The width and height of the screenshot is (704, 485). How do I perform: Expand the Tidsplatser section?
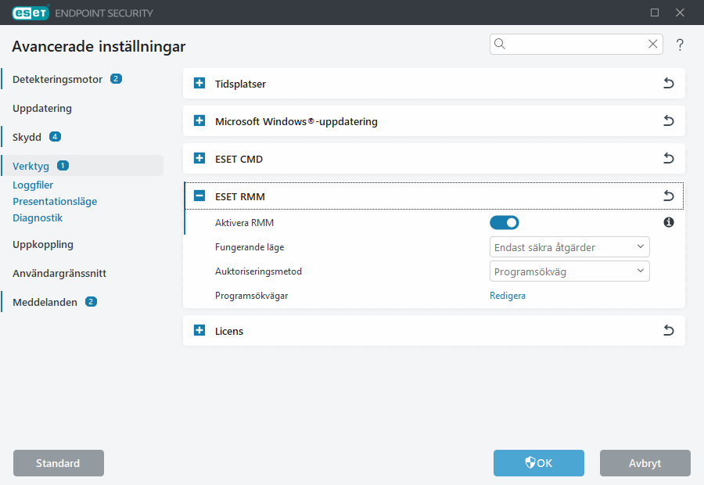199,83
